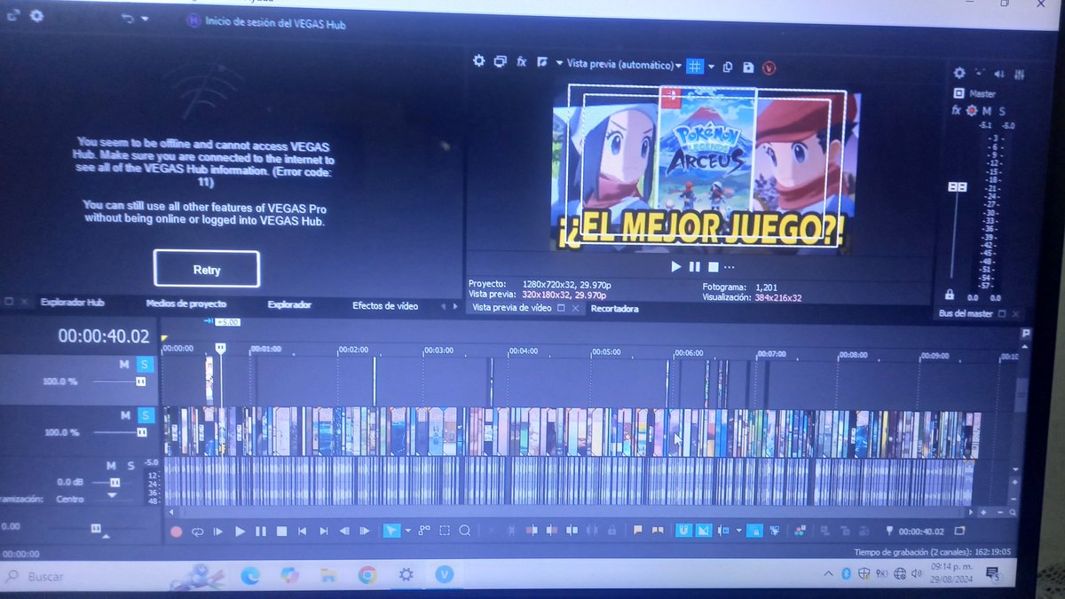Solo the Master bus
Viewport: 1065px width, 599px height.
[x=1002, y=111]
